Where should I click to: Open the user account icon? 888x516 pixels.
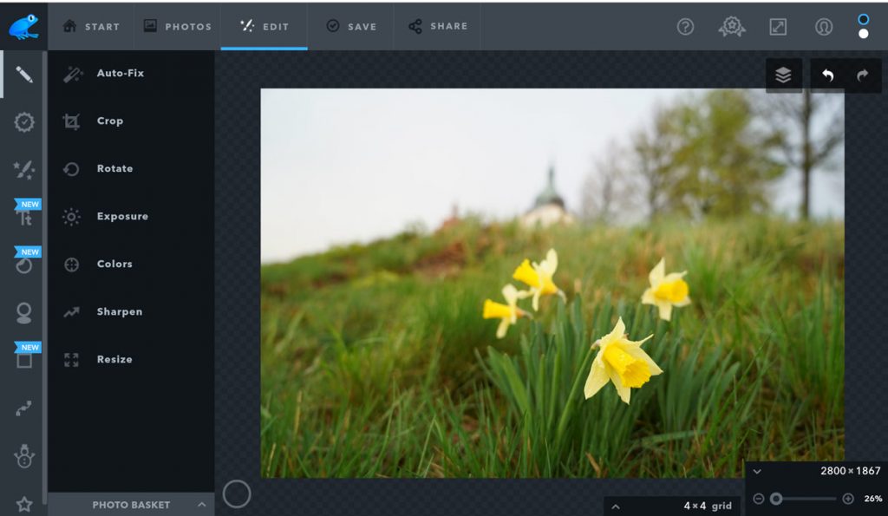coord(823,27)
